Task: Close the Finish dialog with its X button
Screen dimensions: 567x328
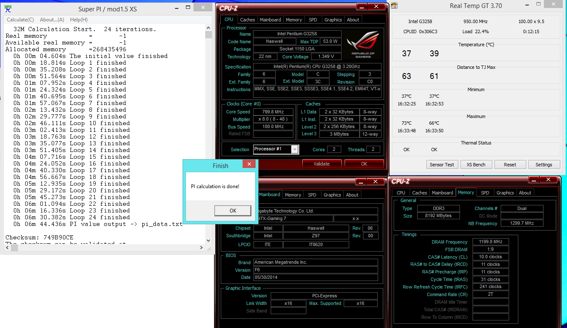Action: pyautogui.click(x=249, y=164)
